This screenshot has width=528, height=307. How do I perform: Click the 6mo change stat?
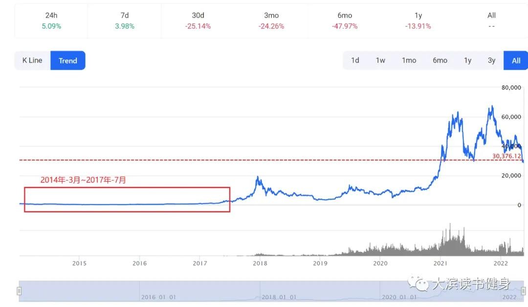[x=345, y=20]
